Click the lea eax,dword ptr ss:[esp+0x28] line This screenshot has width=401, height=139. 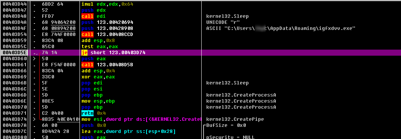pyautogui.click(x=128, y=131)
